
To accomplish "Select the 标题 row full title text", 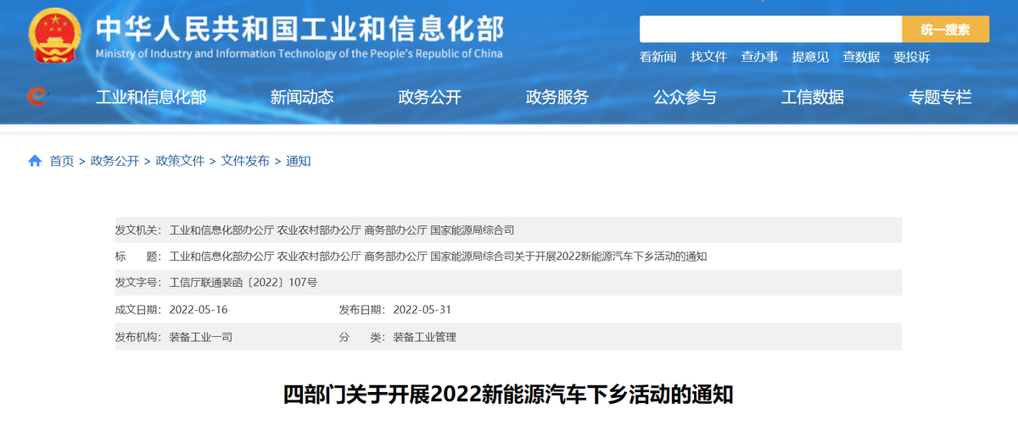I will tap(439, 257).
